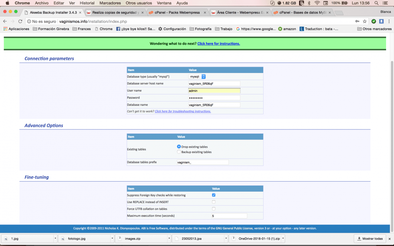Open the Configuración gear bookmark
Viewport: 394px width, 246px height.
(172, 29)
